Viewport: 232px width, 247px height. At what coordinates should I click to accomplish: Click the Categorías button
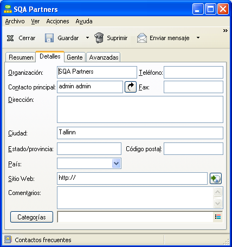click(31, 217)
